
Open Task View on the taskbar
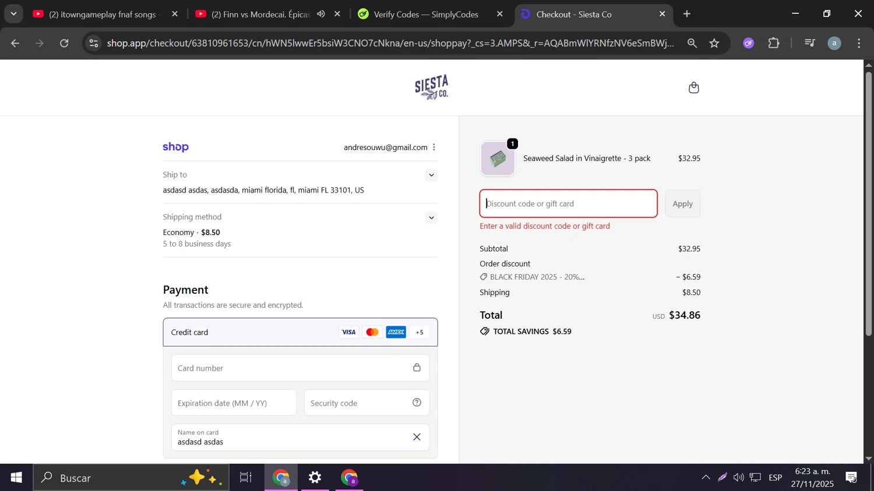[246, 478]
